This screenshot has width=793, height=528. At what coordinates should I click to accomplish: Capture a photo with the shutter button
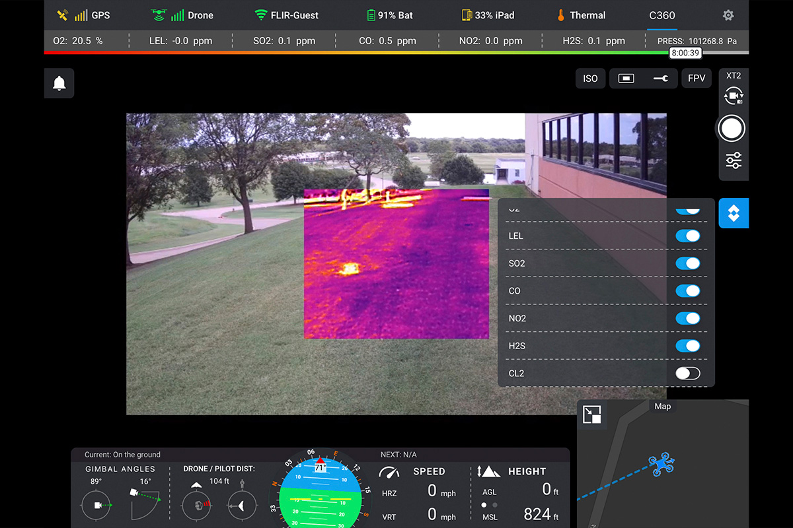tap(732, 129)
